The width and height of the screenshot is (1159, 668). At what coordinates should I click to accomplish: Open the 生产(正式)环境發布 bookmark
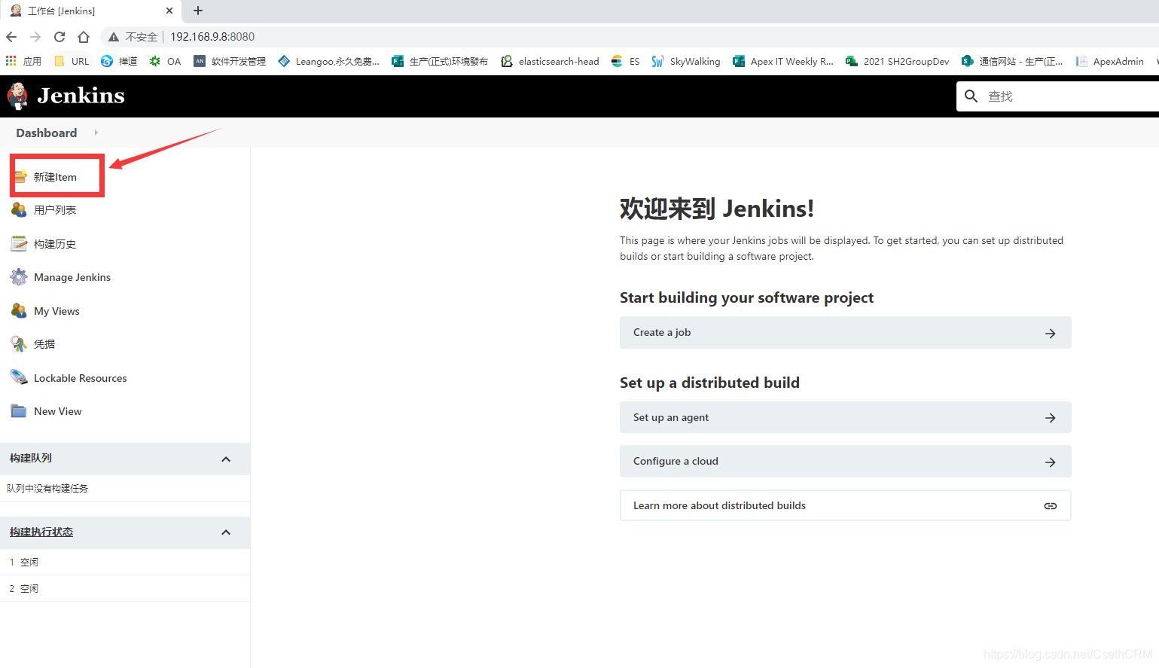pyautogui.click(x=440, y=61)
